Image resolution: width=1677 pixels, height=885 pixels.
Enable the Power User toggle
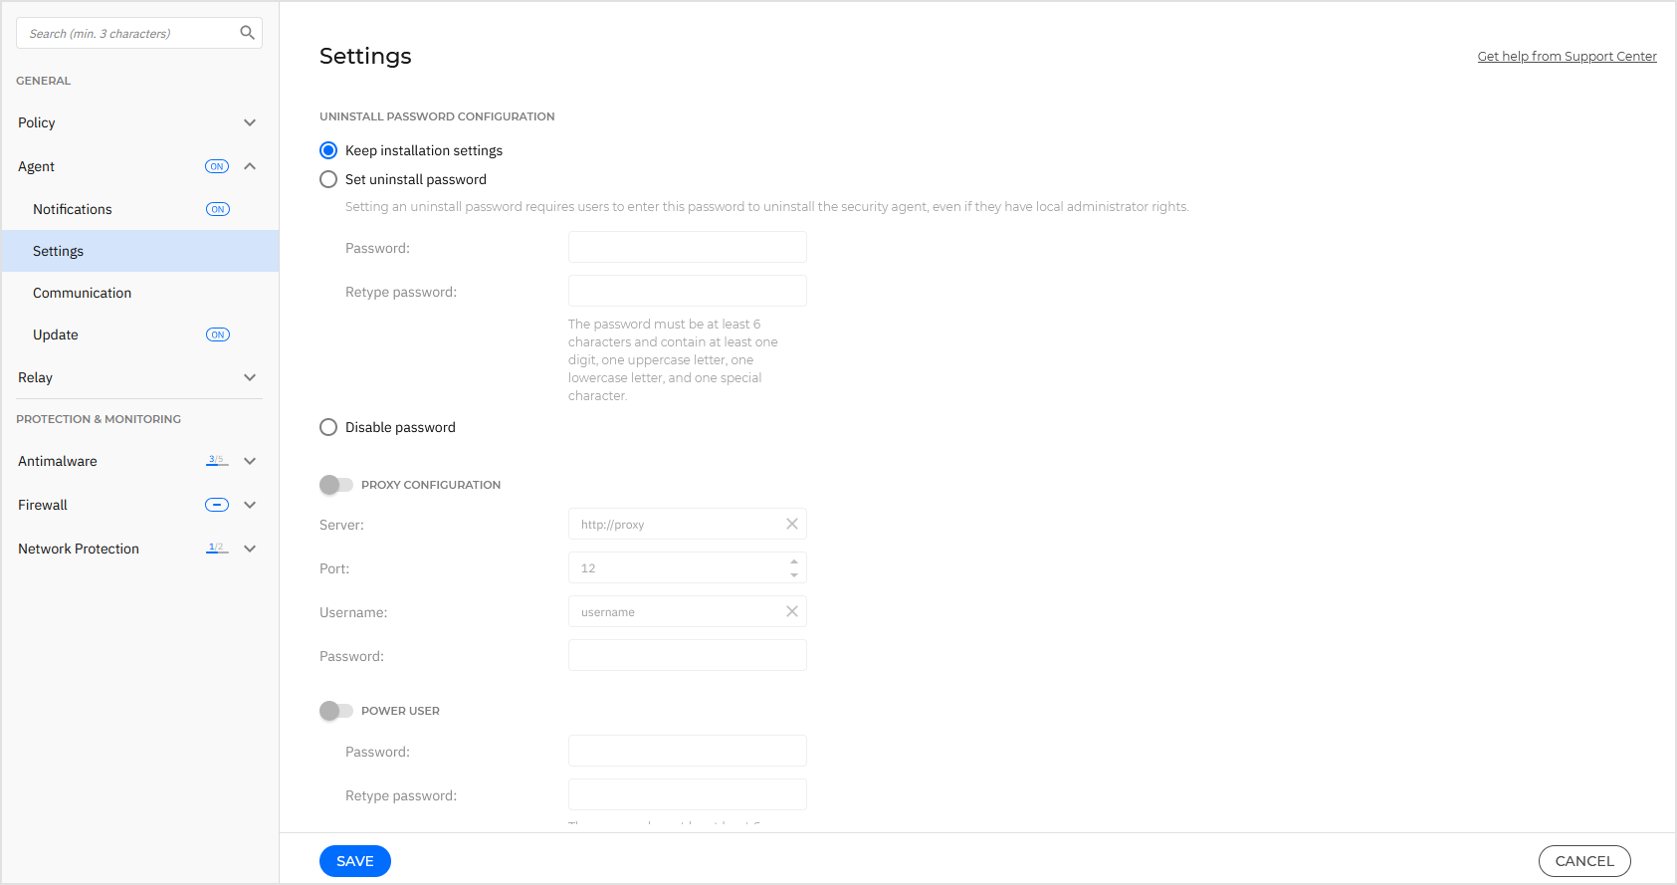(336, 710)
